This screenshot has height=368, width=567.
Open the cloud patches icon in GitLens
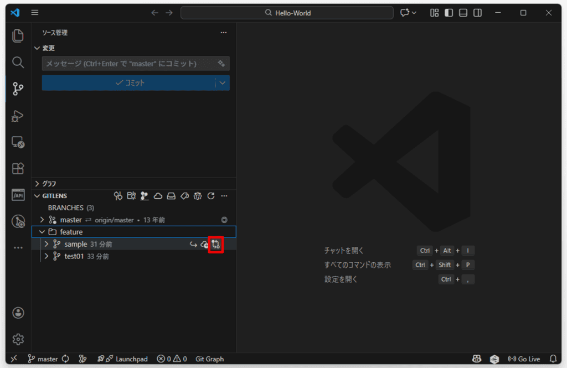click(x=158, y=196)
